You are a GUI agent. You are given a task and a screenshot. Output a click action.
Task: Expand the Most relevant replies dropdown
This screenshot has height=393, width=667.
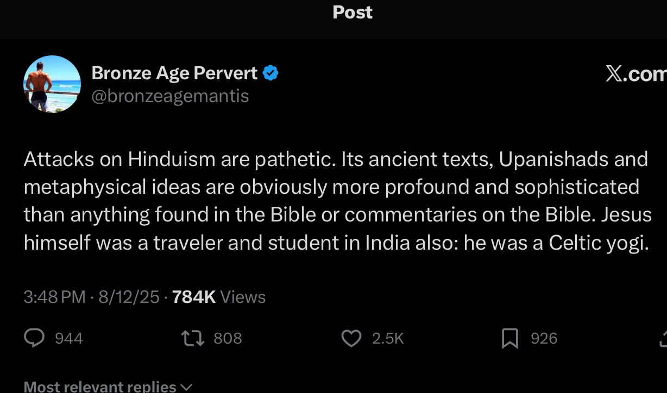coord(108,386)
